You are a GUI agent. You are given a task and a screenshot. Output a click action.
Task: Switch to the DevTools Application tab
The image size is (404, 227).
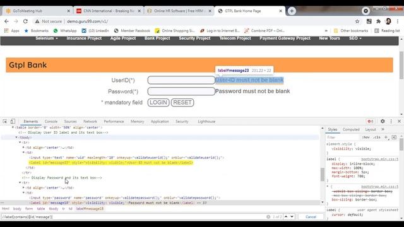pyautogui.click(x=160, y=122)
